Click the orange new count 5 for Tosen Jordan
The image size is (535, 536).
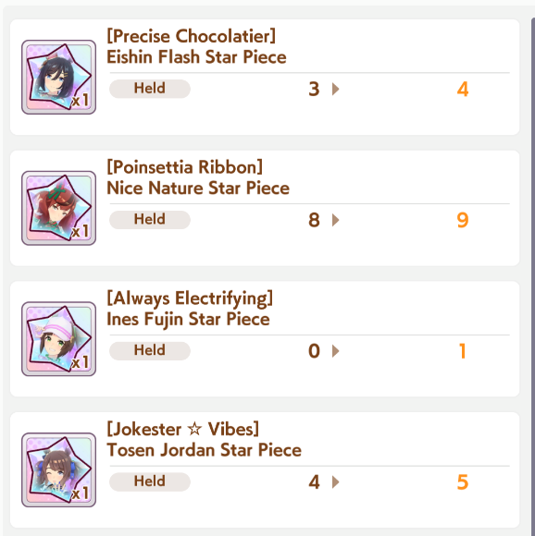pyautogui.click(x=463, y=481)
